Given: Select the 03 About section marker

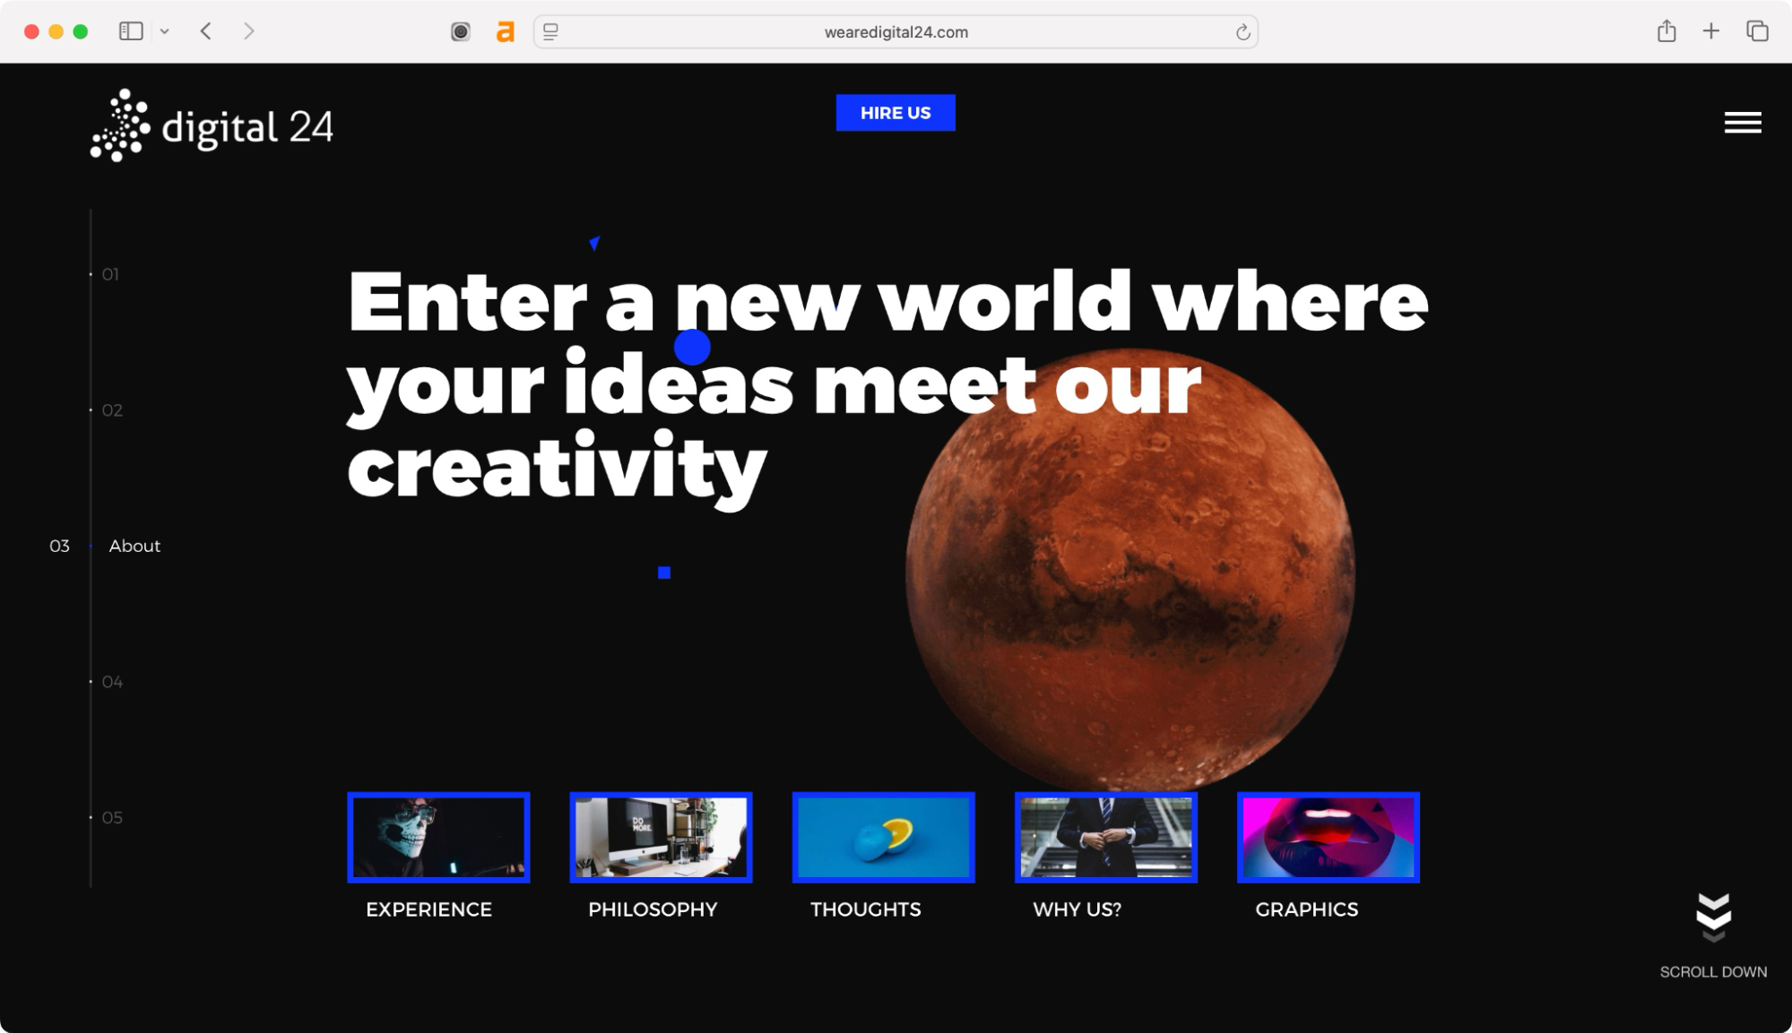Looking at the screenshot, I should click(105, 546).
